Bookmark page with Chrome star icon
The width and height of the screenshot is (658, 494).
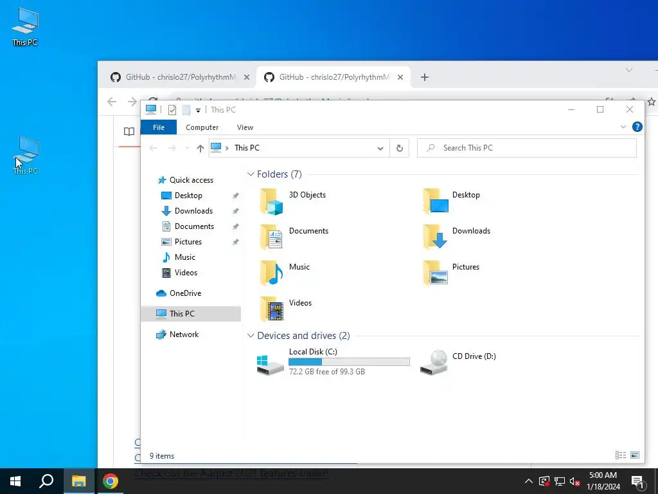pos(652,102)
